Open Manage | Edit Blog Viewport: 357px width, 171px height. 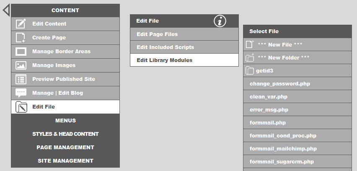click(x=65, y=93)
